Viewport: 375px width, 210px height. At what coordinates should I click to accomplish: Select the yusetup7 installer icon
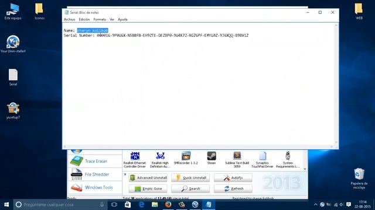pos(13,110)
